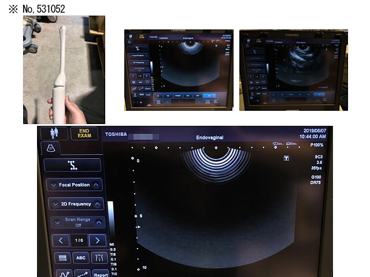Click the G100 gain value
The width and height of the screenshot is (370, 277).
[316, 177]
